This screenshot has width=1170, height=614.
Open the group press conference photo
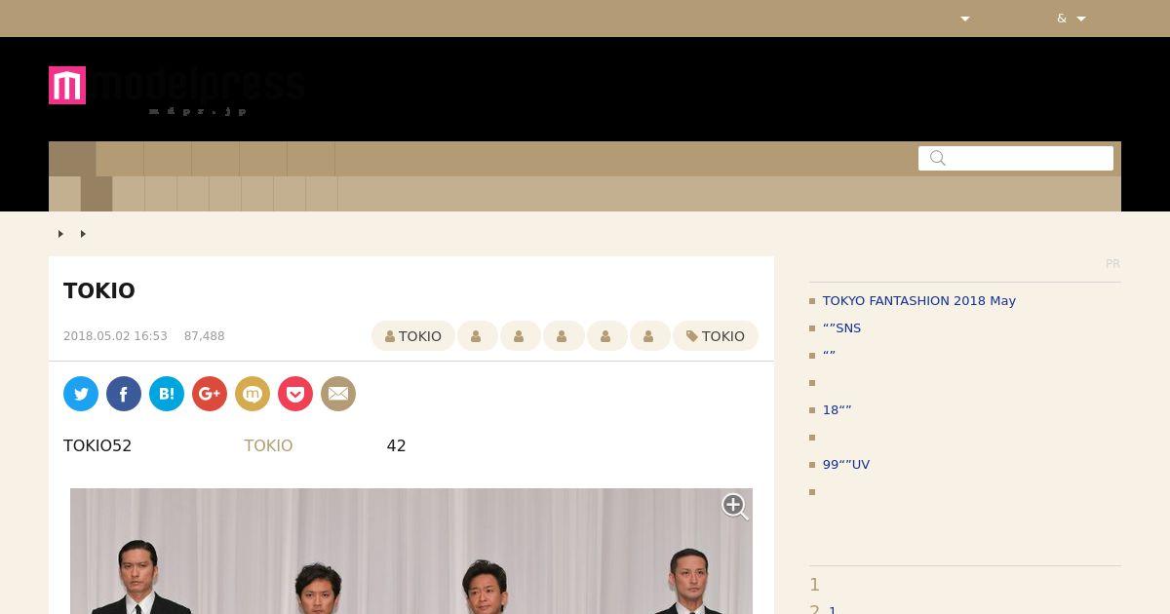pos(411,551)
